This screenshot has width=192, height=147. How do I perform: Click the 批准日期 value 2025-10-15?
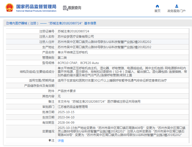pos(66,112)
